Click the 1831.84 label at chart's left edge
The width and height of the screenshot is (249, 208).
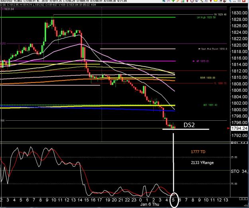[x=9, y=9]
